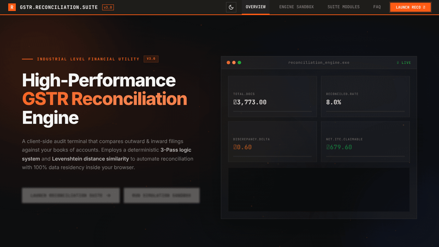The width and height of the screenshot is (439, 247).
Task: Select the DISCREPANCY.DELTA value 0.60
Action: tap(242, 147)
